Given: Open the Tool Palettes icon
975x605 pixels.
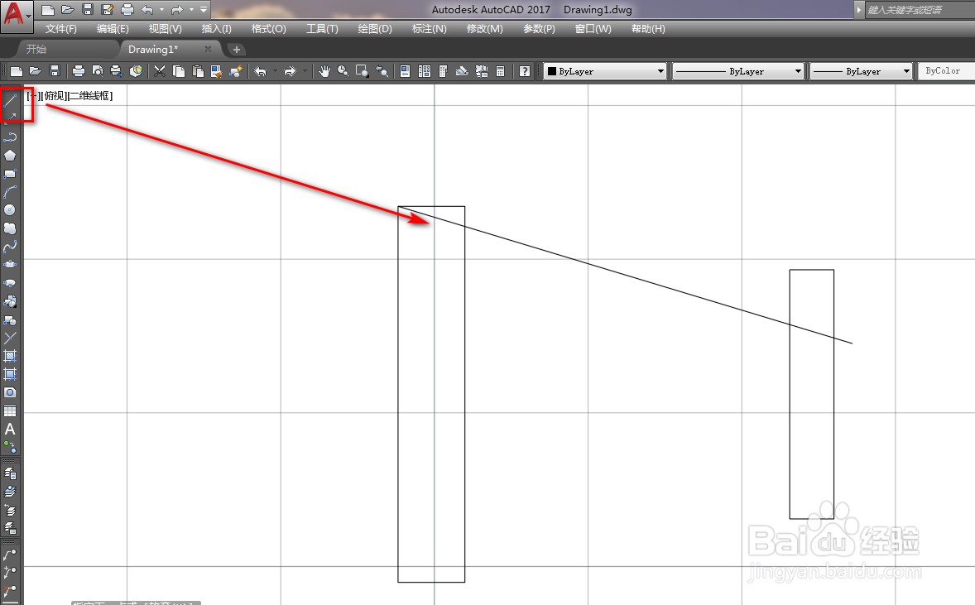Looking at the screenshot, I should 444,71.
